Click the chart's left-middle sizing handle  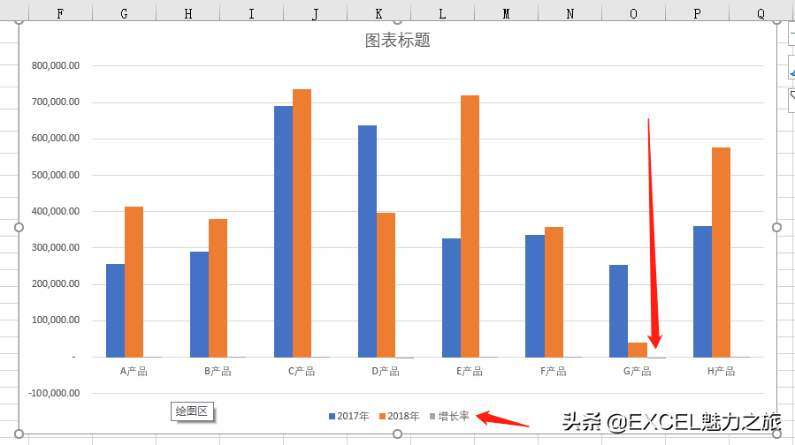(x=19, y=227)
